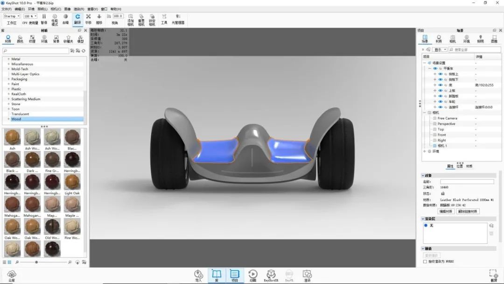The width and height of the screenshot is (504, 284).
Task: Pause rendering with the 暂停 icon
Action: coord(43,16)
